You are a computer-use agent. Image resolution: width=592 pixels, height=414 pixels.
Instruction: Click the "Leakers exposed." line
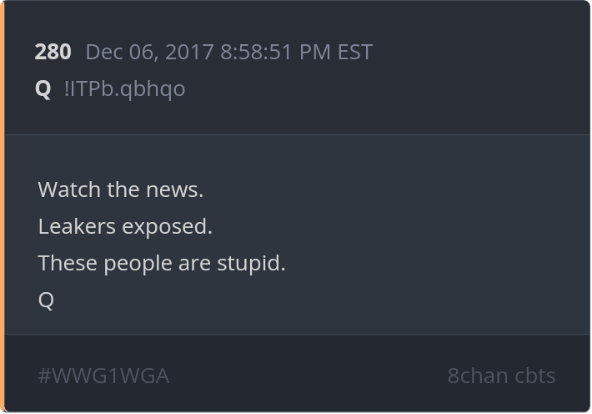click(125, 226)
